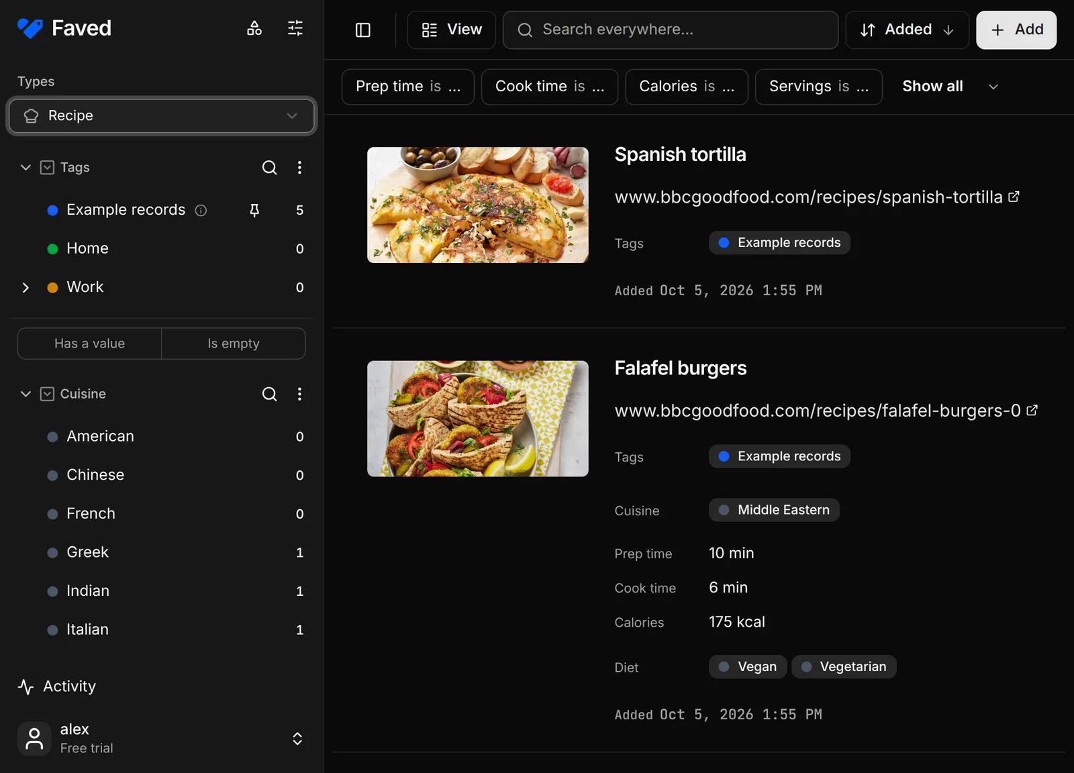Screen dimensions: 1074x773
Task: Open the spanish-tortilla bbcgoodfood link
Action: [808, 197]
